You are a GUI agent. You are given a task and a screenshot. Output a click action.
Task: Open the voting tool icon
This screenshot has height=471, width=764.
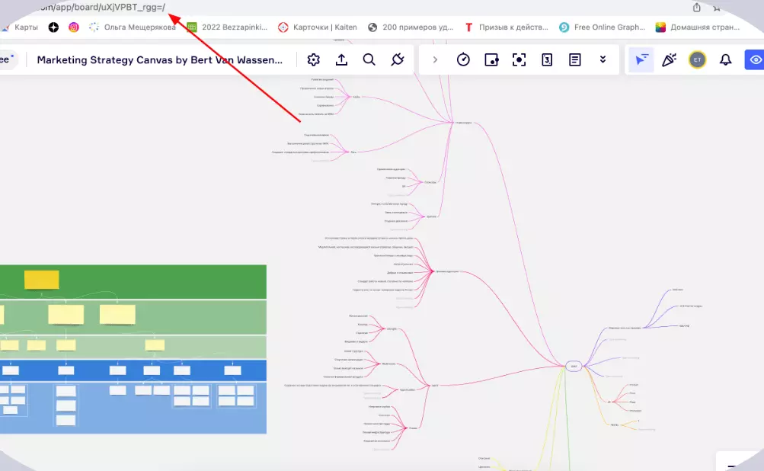coord(547,60)
